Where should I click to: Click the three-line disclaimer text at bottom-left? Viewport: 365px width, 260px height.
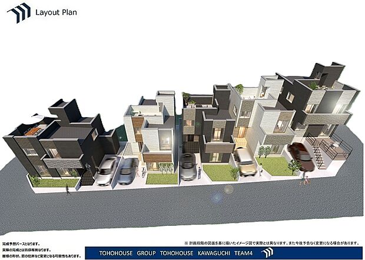[40, 249]
